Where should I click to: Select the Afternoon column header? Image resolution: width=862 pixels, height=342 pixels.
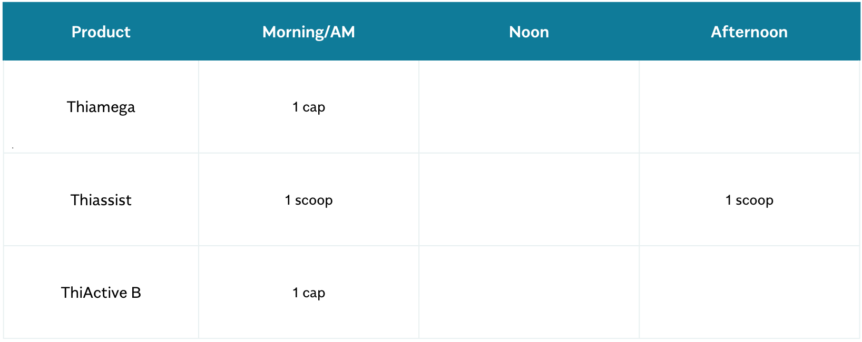749,32
